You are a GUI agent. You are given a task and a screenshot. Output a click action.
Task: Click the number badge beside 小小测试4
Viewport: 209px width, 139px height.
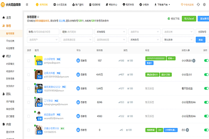(x=194, y=61)
